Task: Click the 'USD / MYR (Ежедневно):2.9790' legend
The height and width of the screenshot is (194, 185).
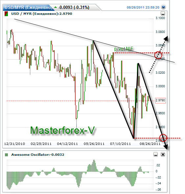Action: point(41,14)
